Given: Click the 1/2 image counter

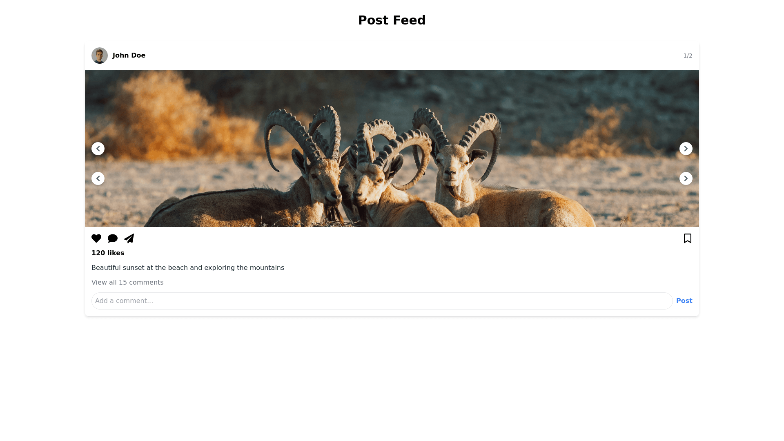Looking at the screenshot, I should [688, 56].
